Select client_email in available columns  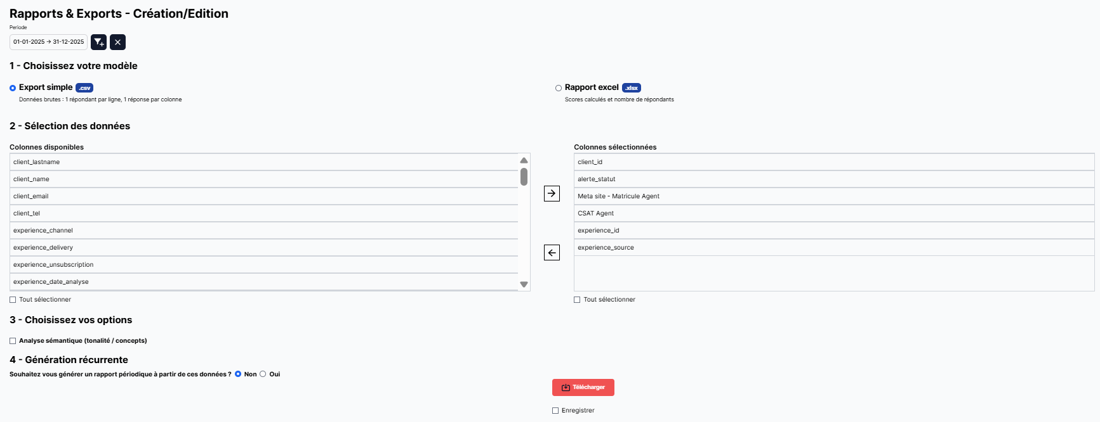tap(264, 196)
